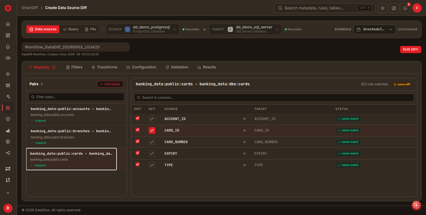
Task: Open the sunburst icon in the sidebar
Action: point(8,74)
